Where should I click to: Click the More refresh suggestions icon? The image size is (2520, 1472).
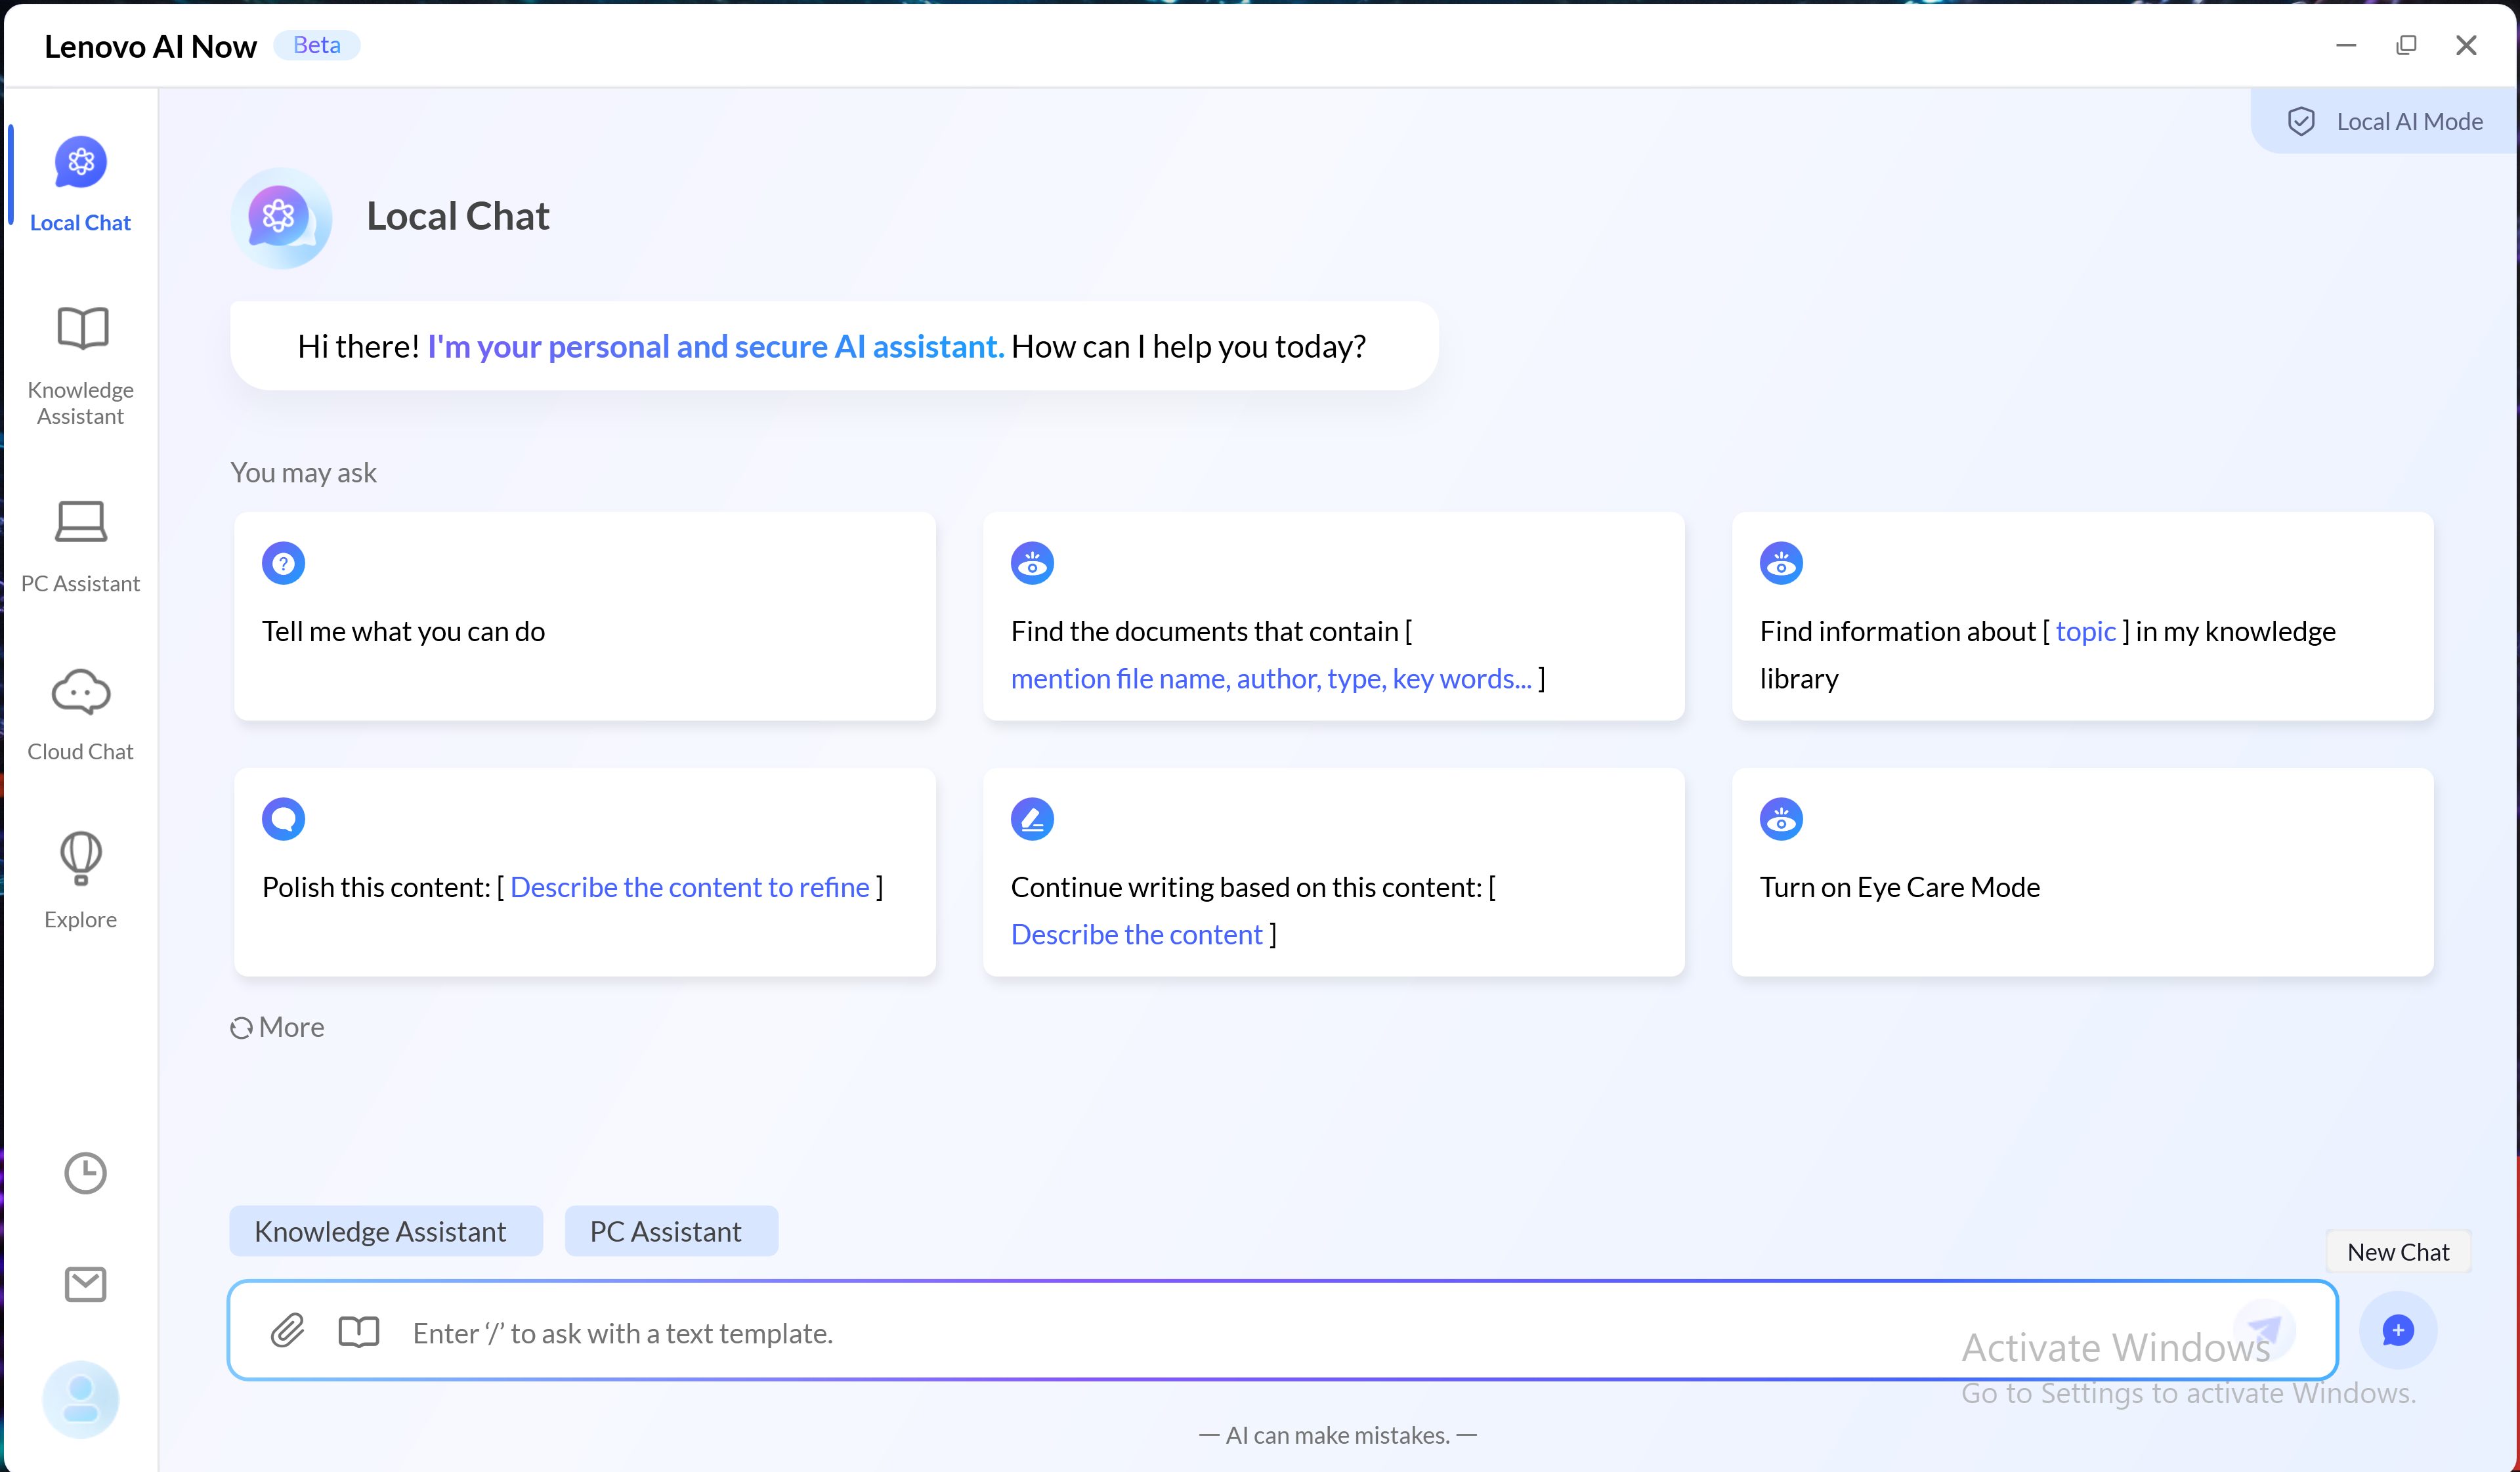[x=241, y=1028]
